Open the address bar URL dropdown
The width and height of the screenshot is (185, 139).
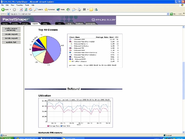pos(168,14)
